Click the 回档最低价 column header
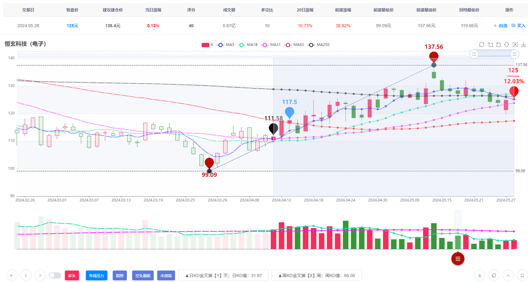 pyautogui.click(x=469, y=10)
